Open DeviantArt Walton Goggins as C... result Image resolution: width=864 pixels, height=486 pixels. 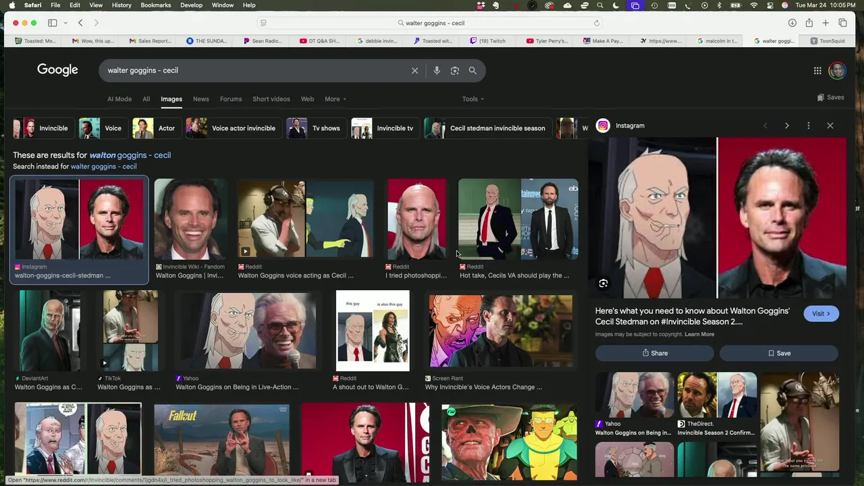click(x=49, y=341)
